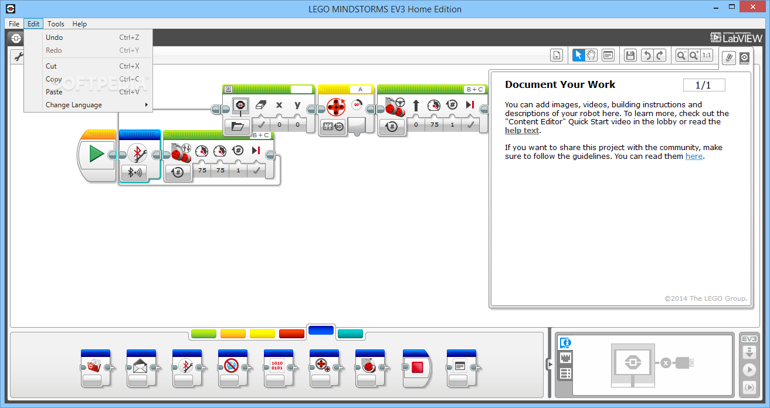Pick the Bluetooth Connection block from the palette
Image resolution: width=770 pixels, height=408 pixels.
[x=186, y=368]
